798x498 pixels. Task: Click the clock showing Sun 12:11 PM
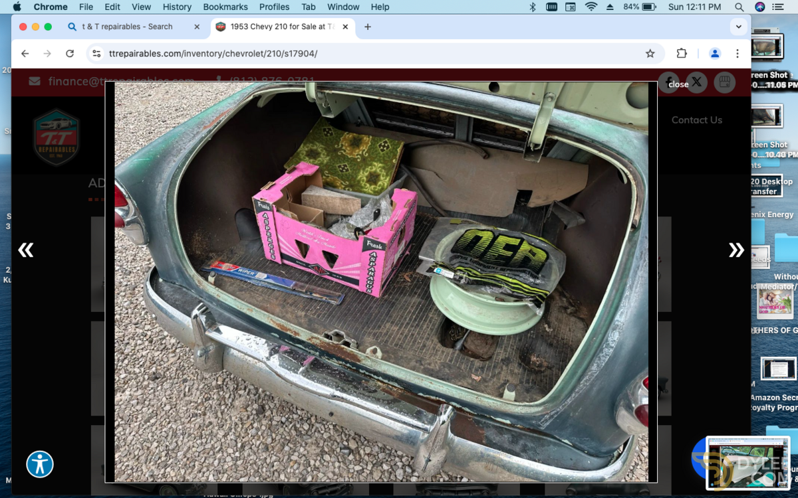click(694, 7)
